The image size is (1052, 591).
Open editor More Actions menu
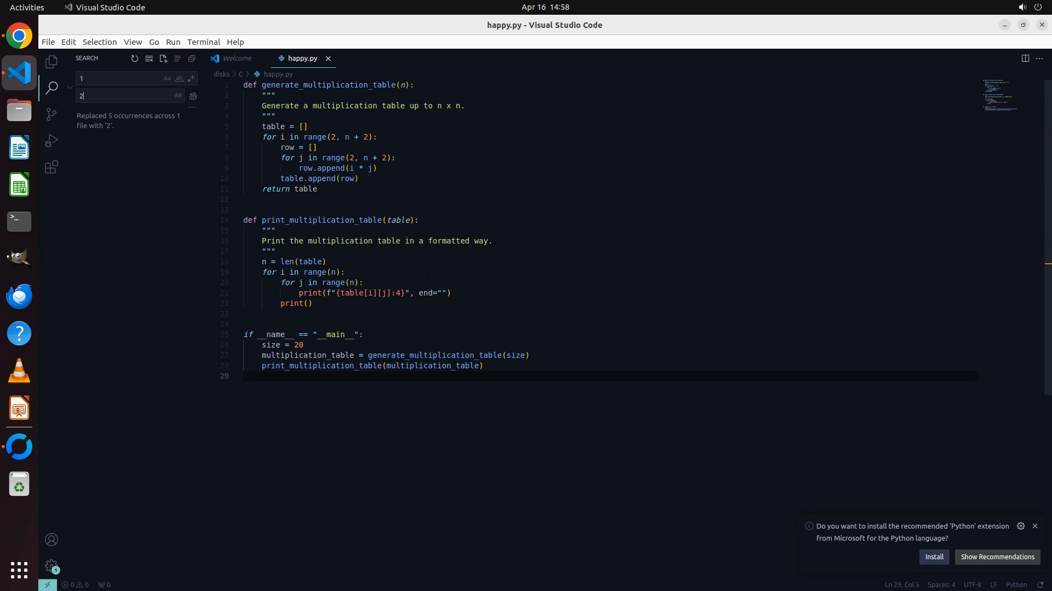[x=1039, y=59]
